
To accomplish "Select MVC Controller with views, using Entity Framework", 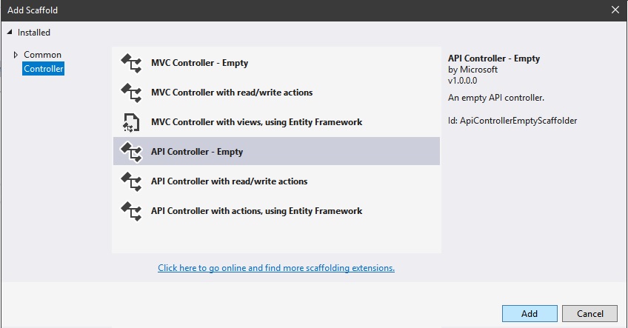I will pyautogui.click(x=276, y=122).
